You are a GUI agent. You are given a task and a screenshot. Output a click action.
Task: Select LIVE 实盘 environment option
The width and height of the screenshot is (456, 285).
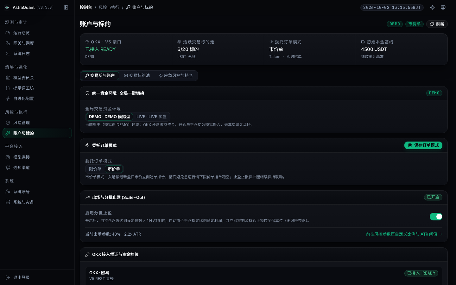[151, 117]
